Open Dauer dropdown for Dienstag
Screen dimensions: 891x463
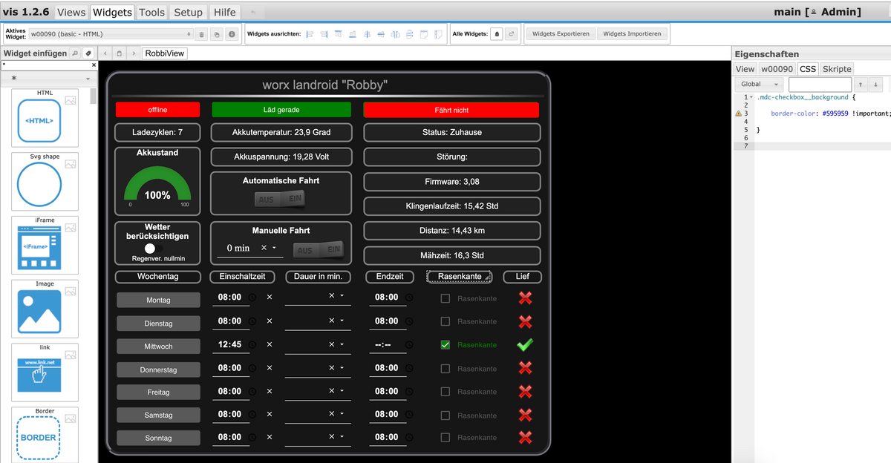click(x=342, y=321)
